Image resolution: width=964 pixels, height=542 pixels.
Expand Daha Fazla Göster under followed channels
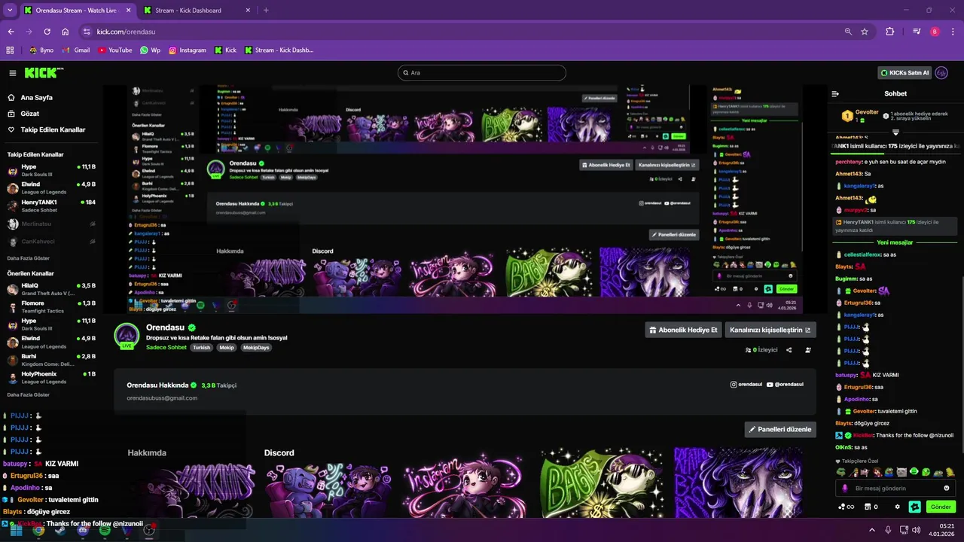[28, 257]
